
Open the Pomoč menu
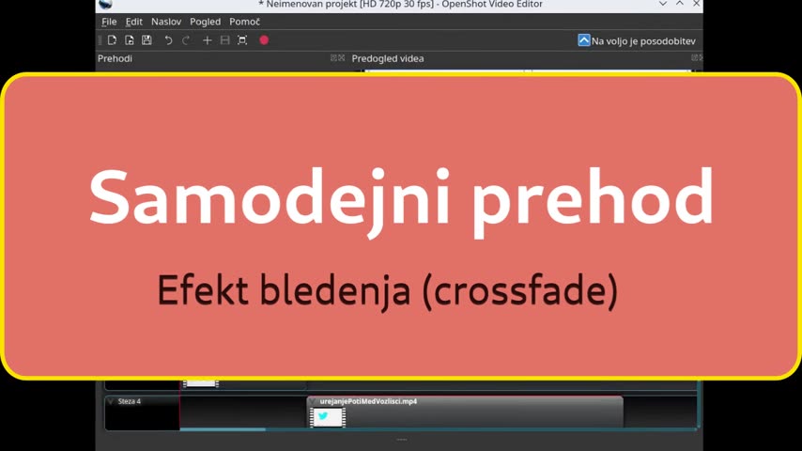[244, 22]
